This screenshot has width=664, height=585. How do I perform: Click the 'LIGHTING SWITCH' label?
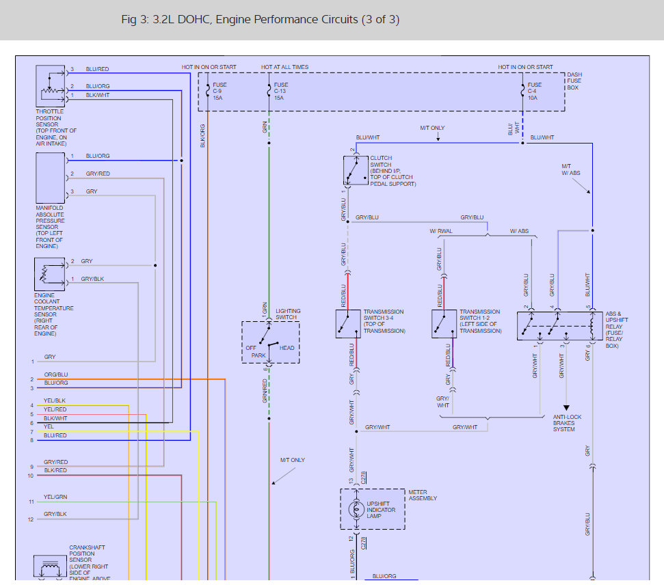coord(288,314)
